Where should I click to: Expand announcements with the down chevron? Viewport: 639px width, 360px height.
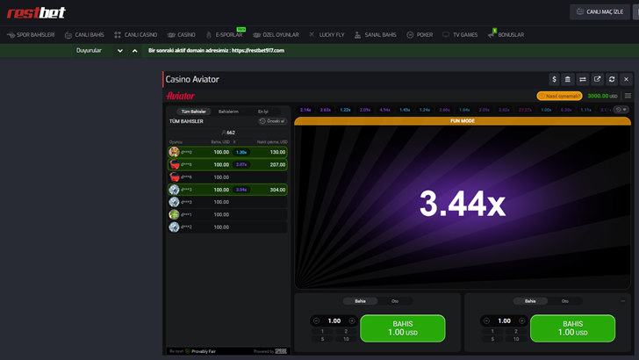pos(119,51)
